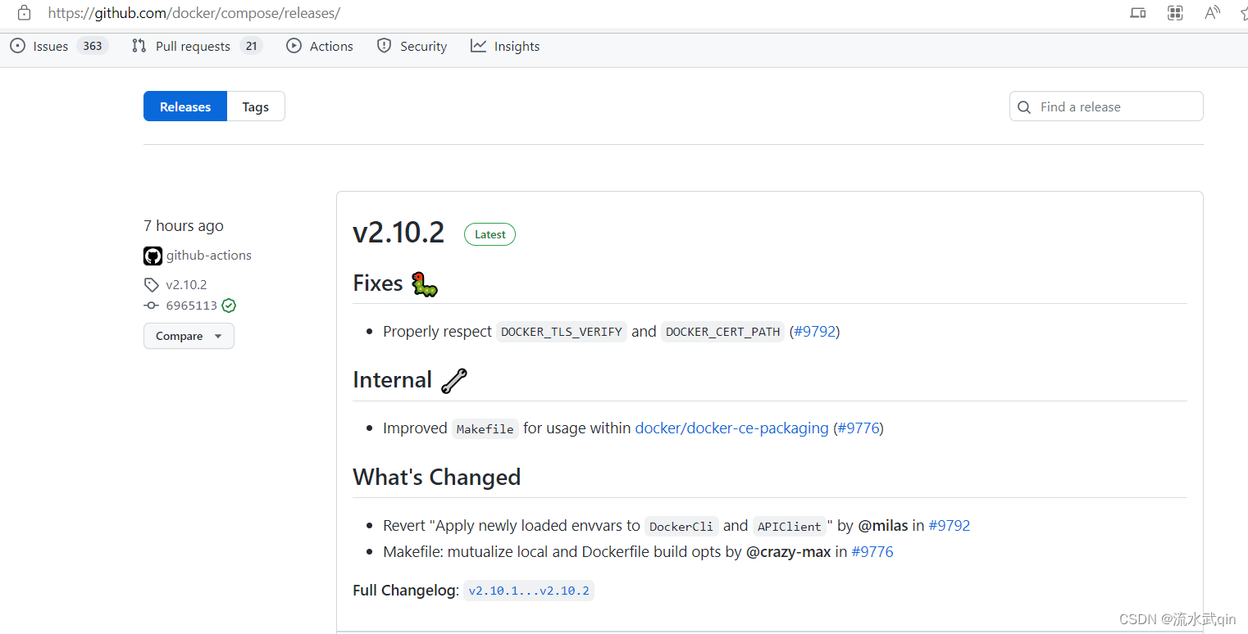
Task: Open commit 6965113
Action: (191, 306)
